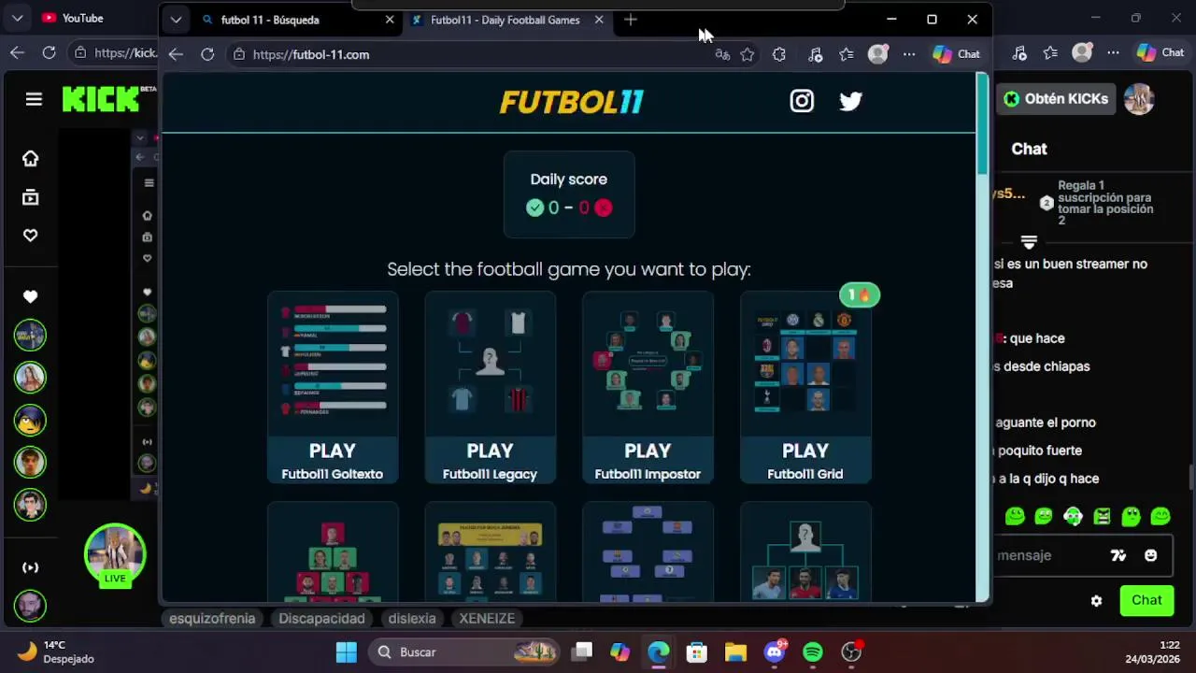Open Copilot Chat in front window
1196x673 pixels.
[957, 54]
